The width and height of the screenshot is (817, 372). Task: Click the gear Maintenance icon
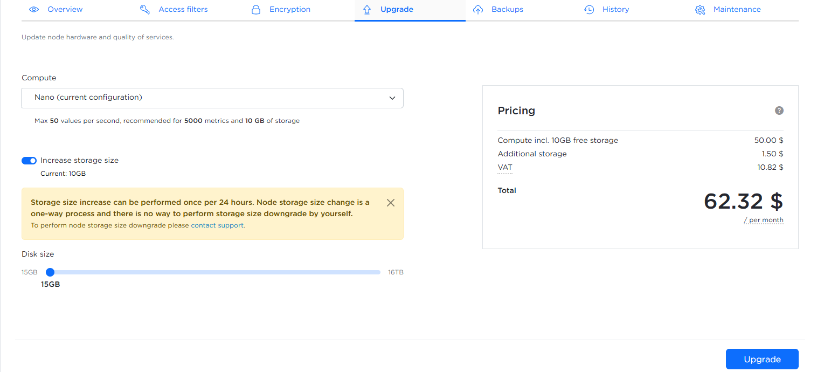tap(700, 10)
